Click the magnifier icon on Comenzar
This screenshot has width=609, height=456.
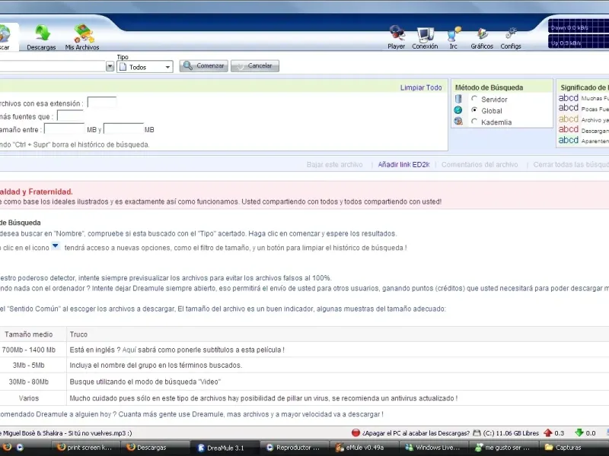click(x=188, y=65)
